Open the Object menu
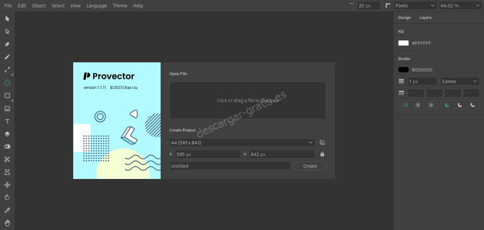Screen dimensions: 484x230 click(39, 6)
